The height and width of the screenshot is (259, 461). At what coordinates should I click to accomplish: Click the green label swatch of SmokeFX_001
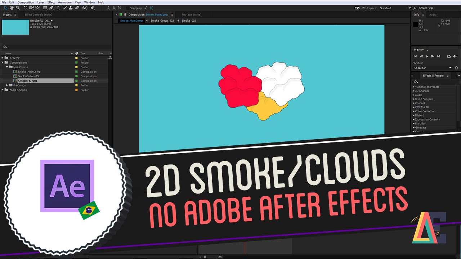(76, 81)
